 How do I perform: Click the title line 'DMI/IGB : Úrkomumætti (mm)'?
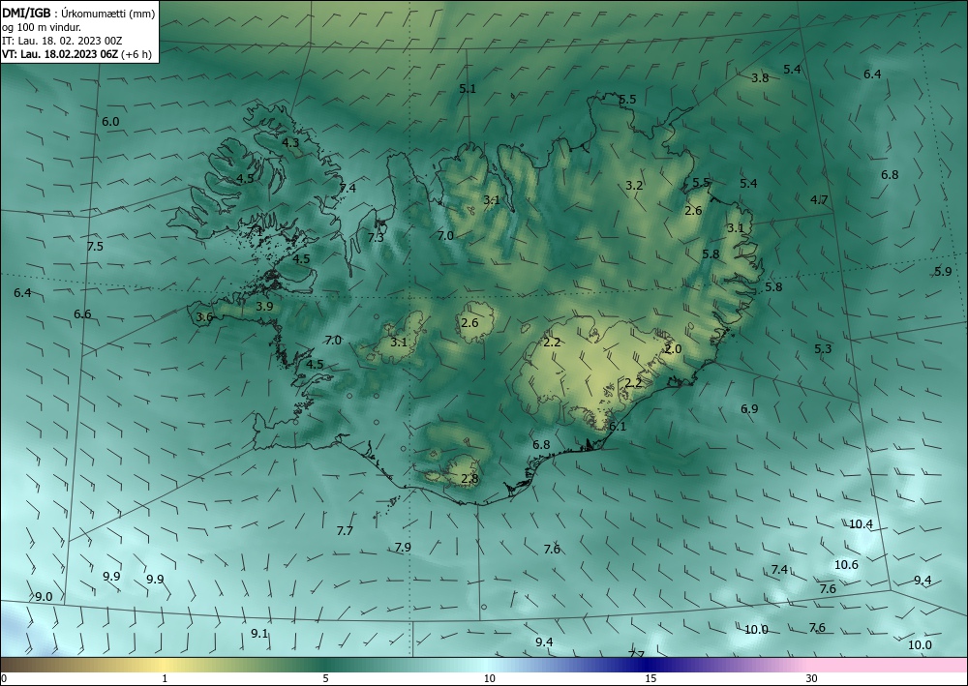pos(78,14)
